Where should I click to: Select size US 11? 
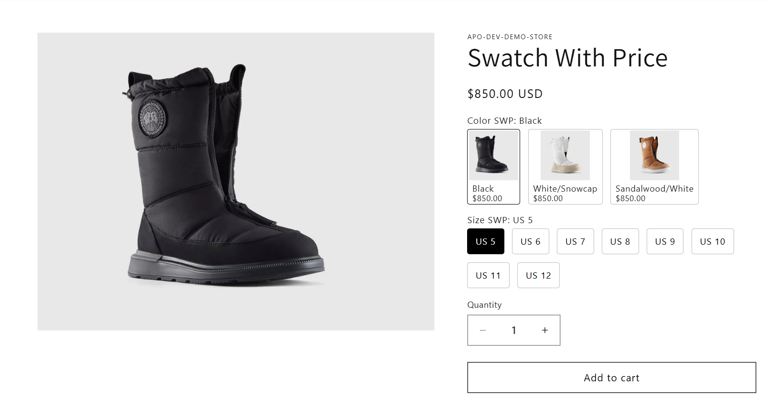click(x=488, y=275)
